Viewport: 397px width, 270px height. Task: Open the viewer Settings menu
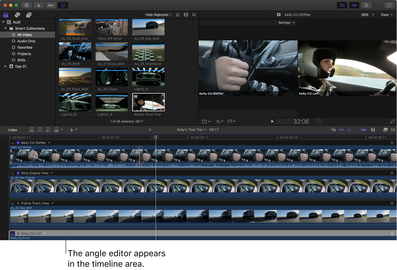coord(286,22)
